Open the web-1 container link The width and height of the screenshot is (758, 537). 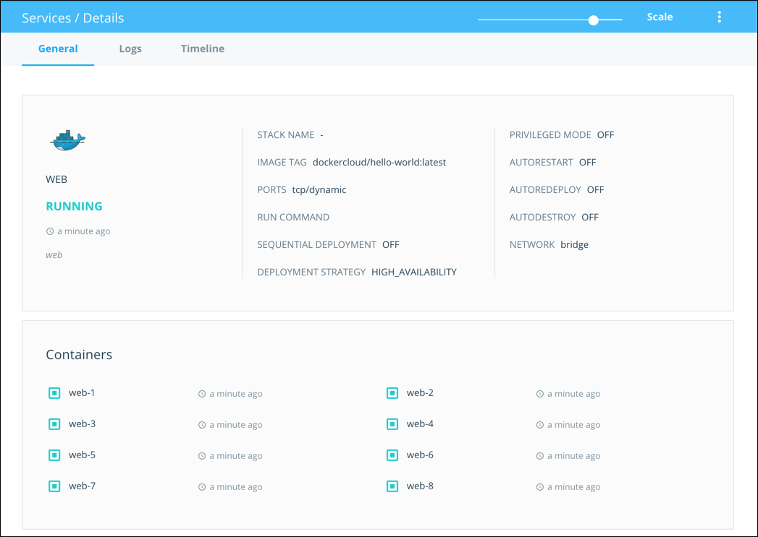coord(82,393)
